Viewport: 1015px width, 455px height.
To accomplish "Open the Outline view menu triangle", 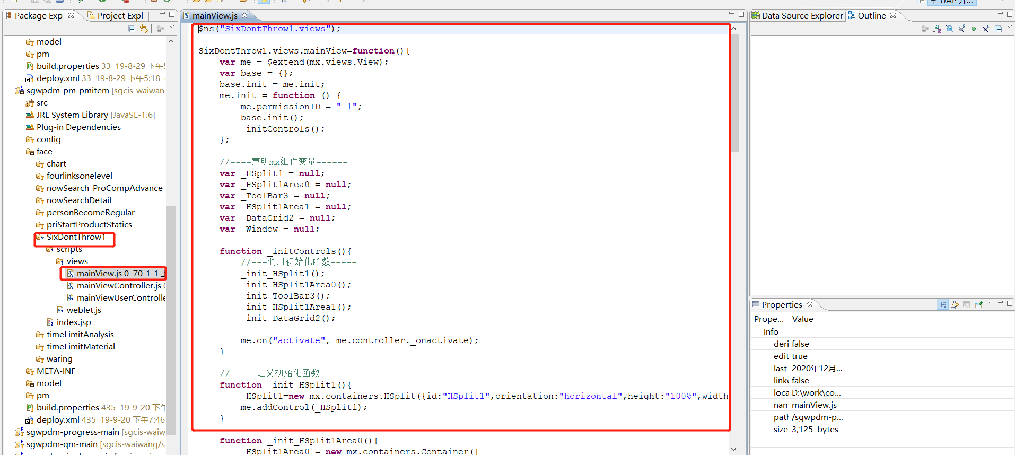I will pyautogui.click(x=1010, y=27).
